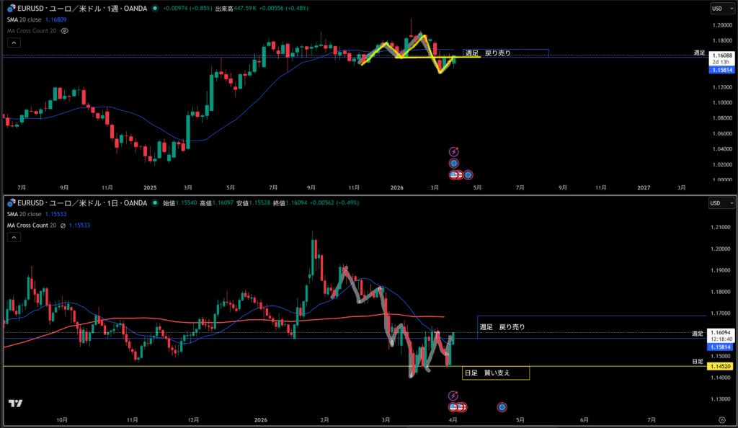The width and height of the screenshot is (738, 428).
Task: Toggle visibility of MA Cross Count on weekly chart
Action: coord(65,31)
